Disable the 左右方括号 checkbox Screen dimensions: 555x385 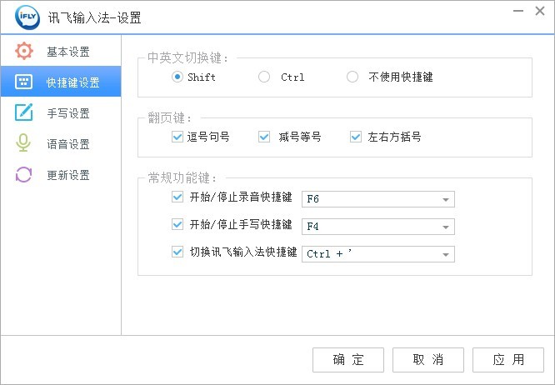click(357, 136)
